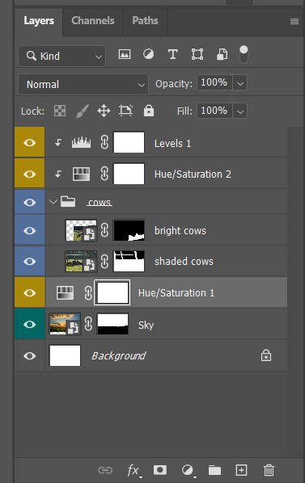Switch to the Paths tab
Image resolution: width=305 pixels, height=483 pixels.
pyautogui.click(x=145, y=21)
